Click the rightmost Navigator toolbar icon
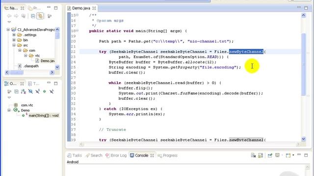 pyautogui.click(x=49, y=16)
